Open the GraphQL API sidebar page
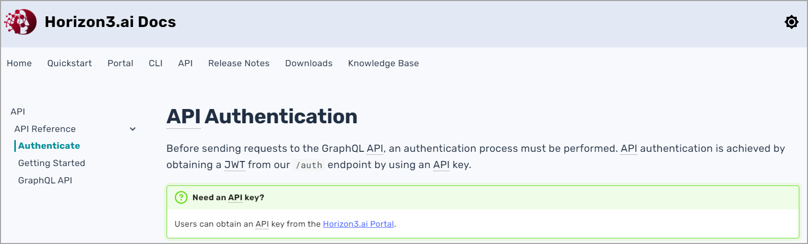Image resolution: width=808 pixels, height=244 pixels. [x=45, y=180]
